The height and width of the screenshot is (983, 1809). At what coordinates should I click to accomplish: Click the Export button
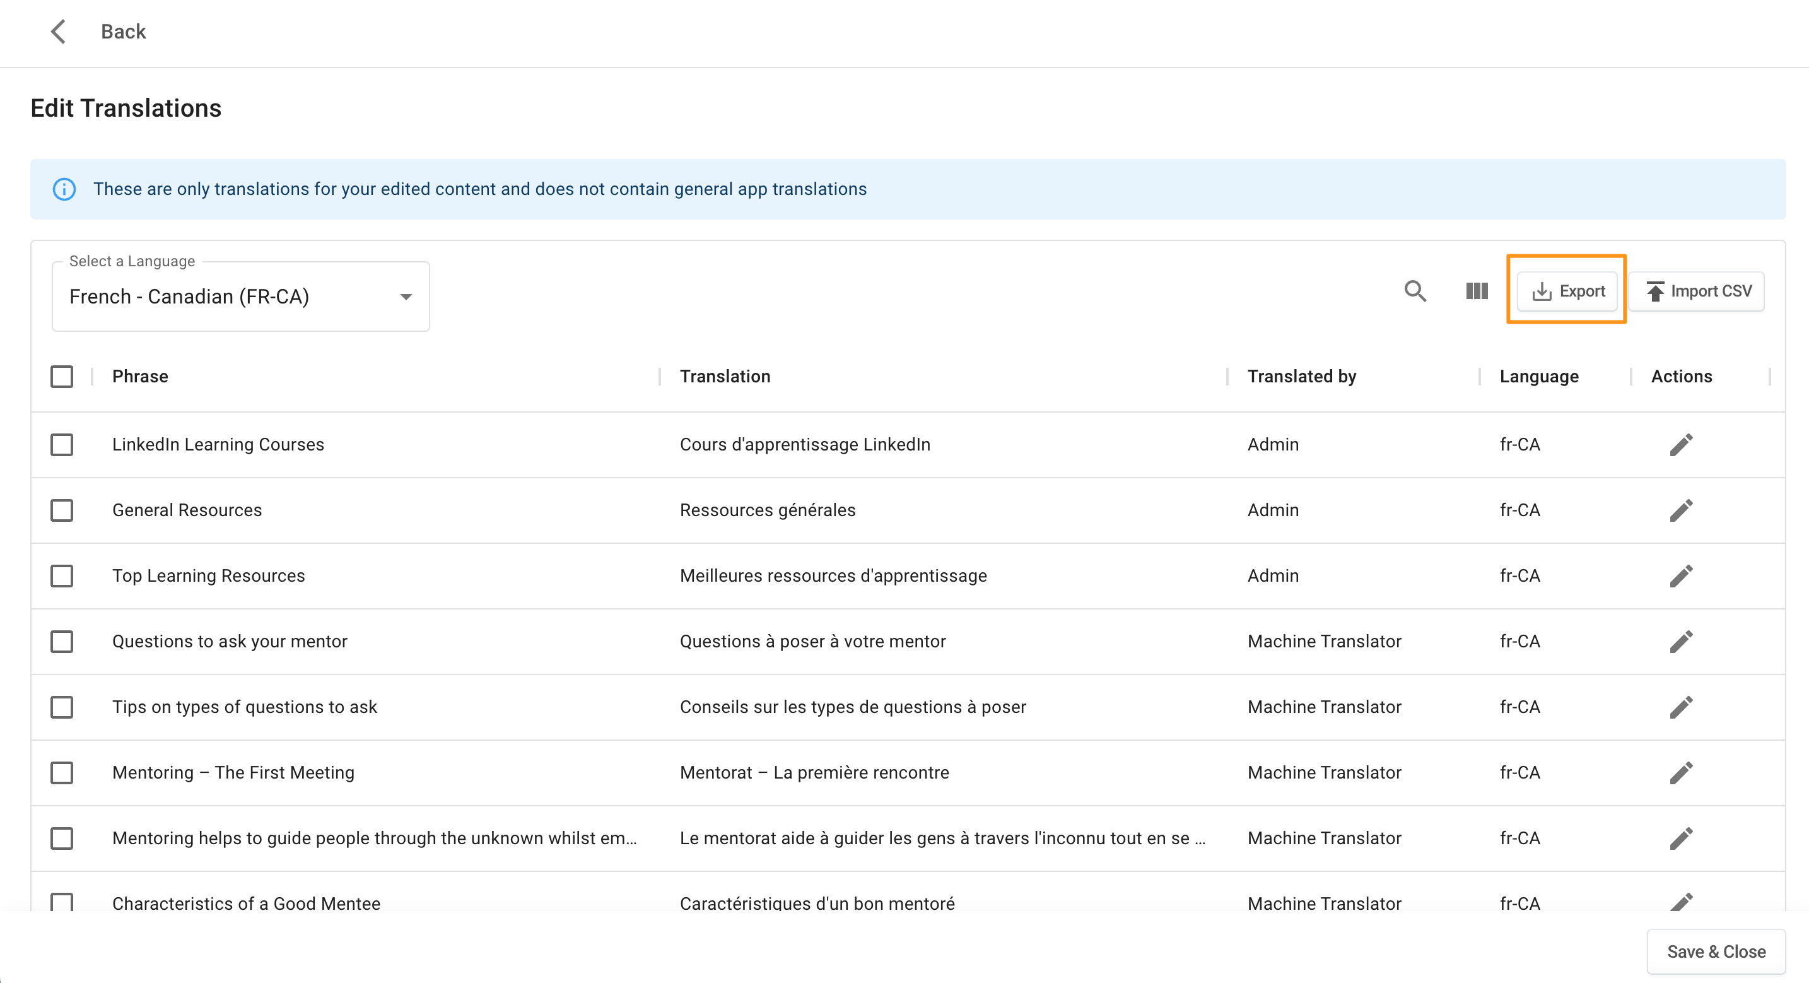point(1567,291)
